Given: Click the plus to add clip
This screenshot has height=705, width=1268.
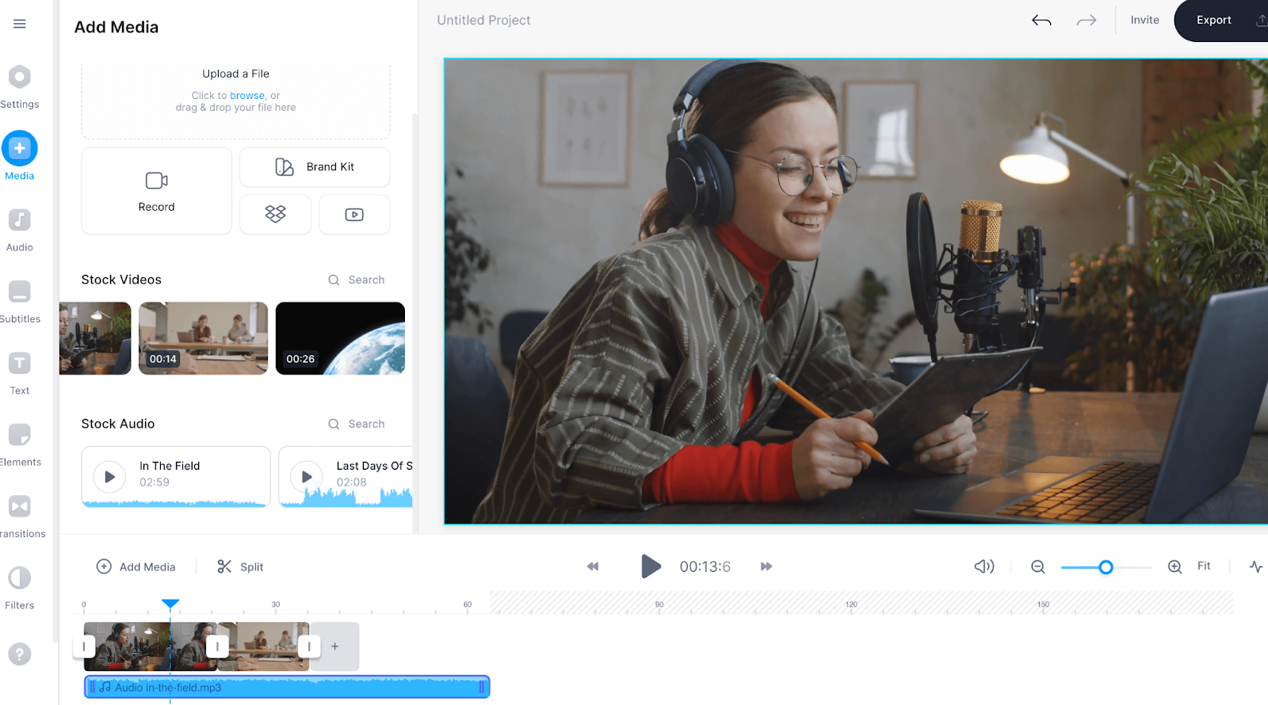Looking at the screenshot, I should click(335, 646).
